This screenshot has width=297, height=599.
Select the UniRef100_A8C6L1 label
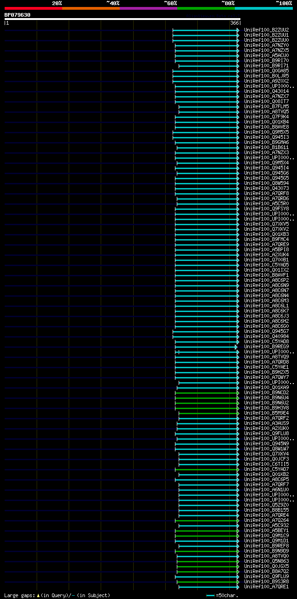click(x=266, y=306)
